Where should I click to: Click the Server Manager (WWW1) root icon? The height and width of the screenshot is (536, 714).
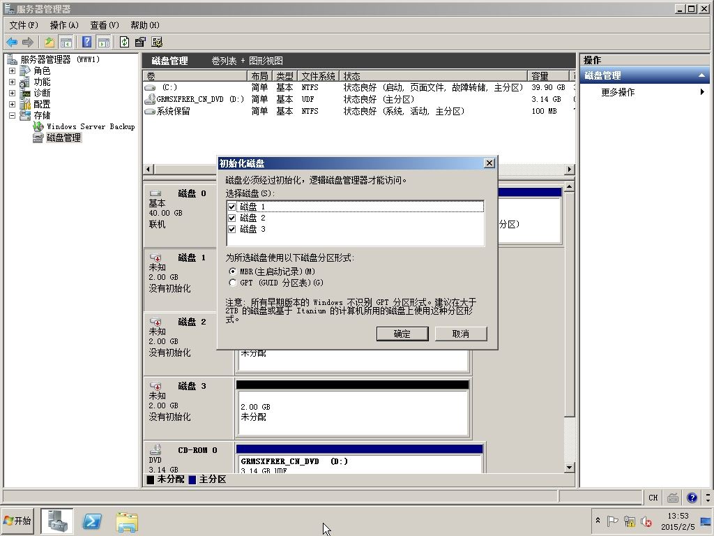[x=13, y=59]
